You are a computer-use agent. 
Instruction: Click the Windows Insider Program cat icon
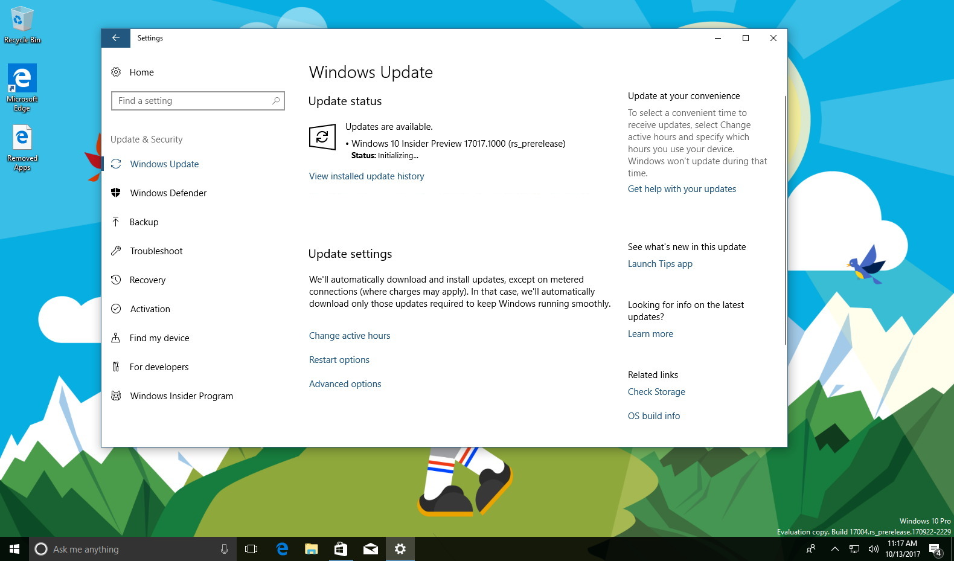116,396
